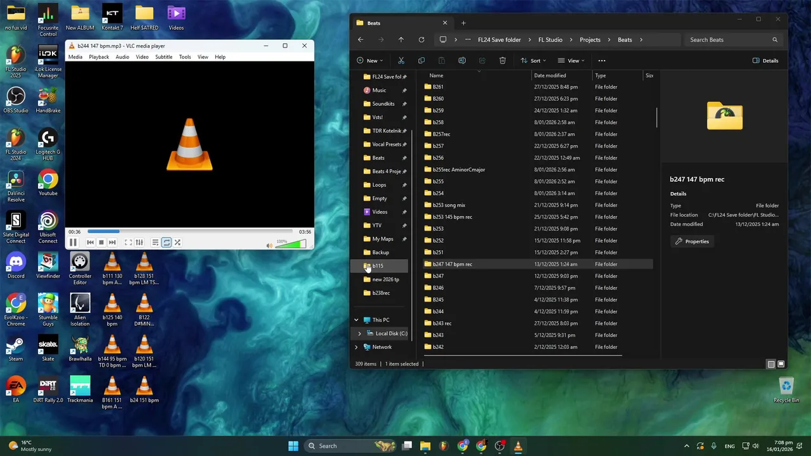Switch to details list view icon
The image size is (811, 456).
pyautogui.click(x=771, y=364)
